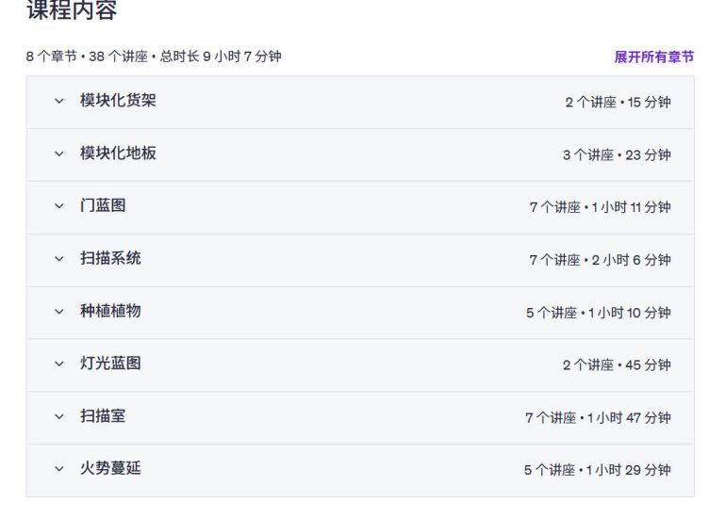Click the 课程内容 heading

coord(72,11)
